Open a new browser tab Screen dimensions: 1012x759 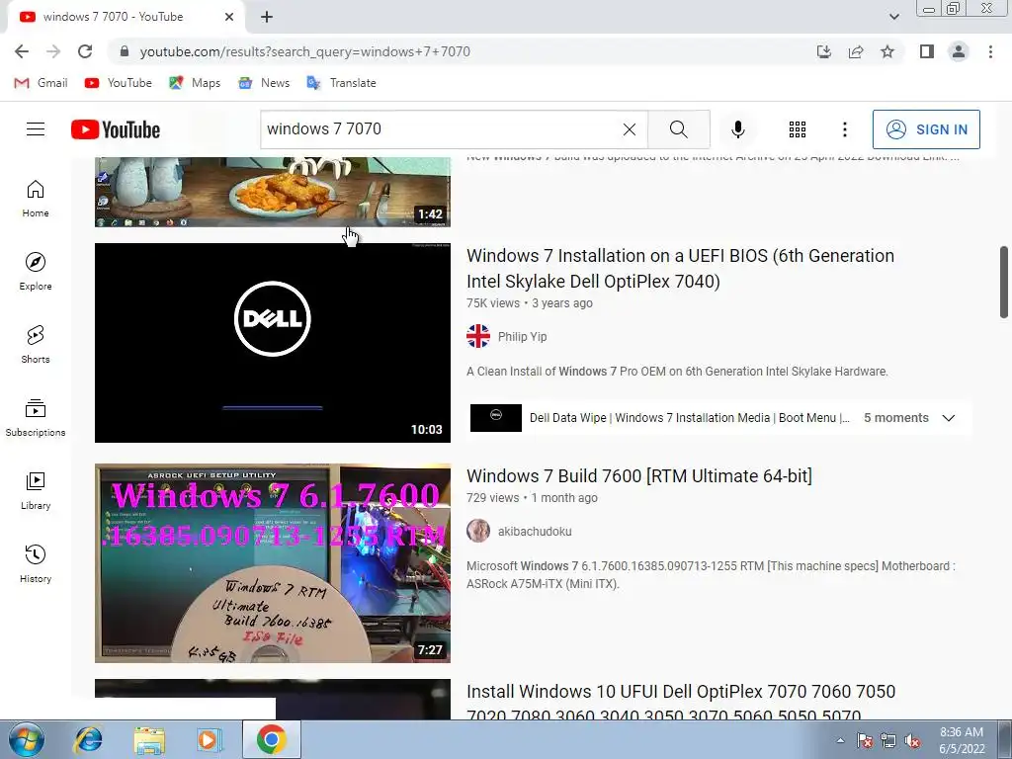click(x=267, y=17)
